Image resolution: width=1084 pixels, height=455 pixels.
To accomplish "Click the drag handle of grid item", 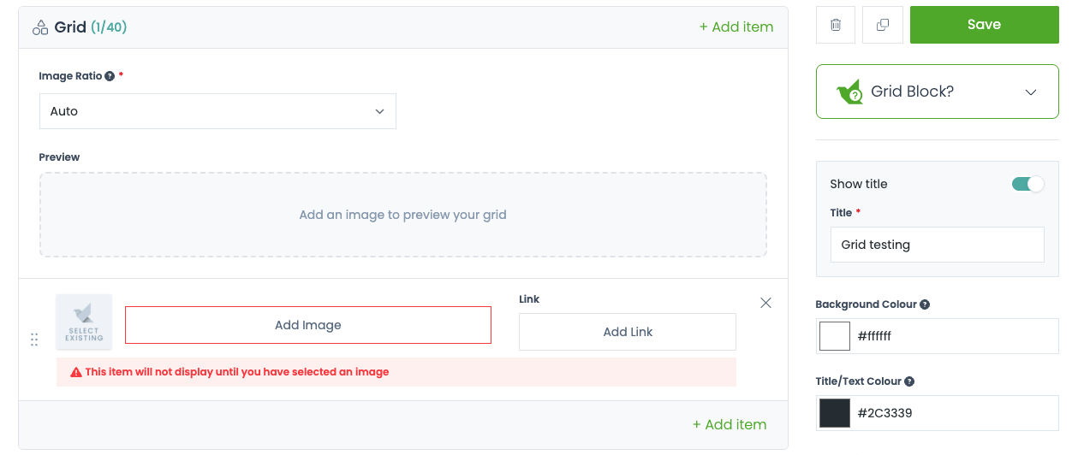I will point(34,340).
